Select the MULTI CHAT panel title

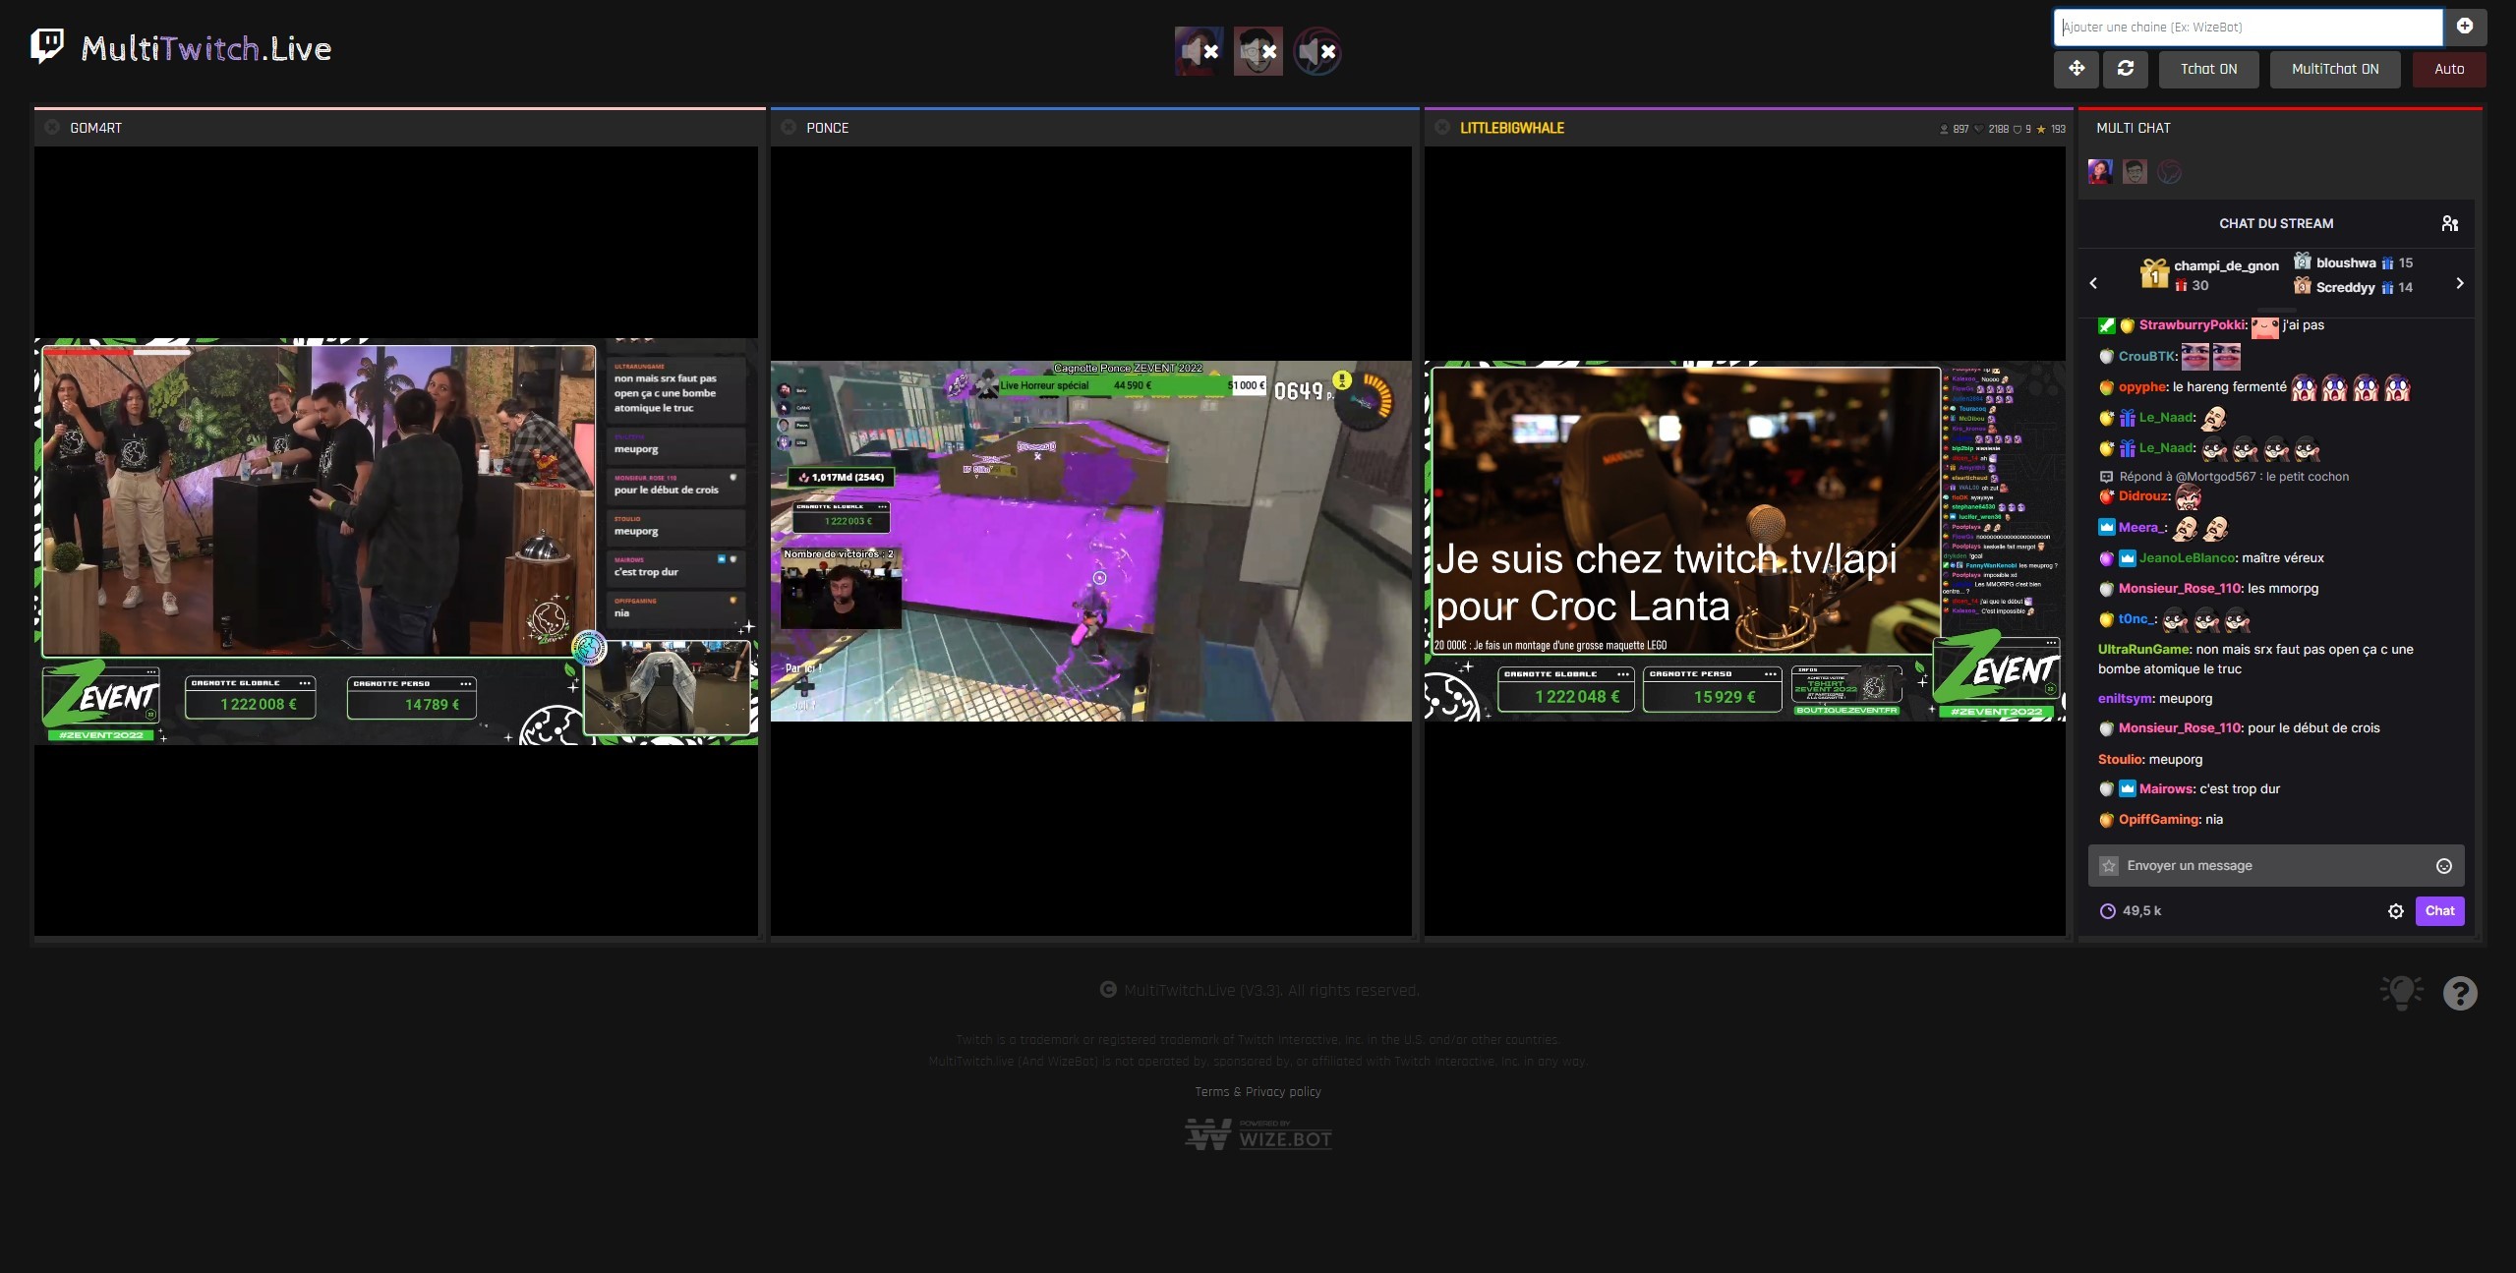click(x=2133, y=128)
